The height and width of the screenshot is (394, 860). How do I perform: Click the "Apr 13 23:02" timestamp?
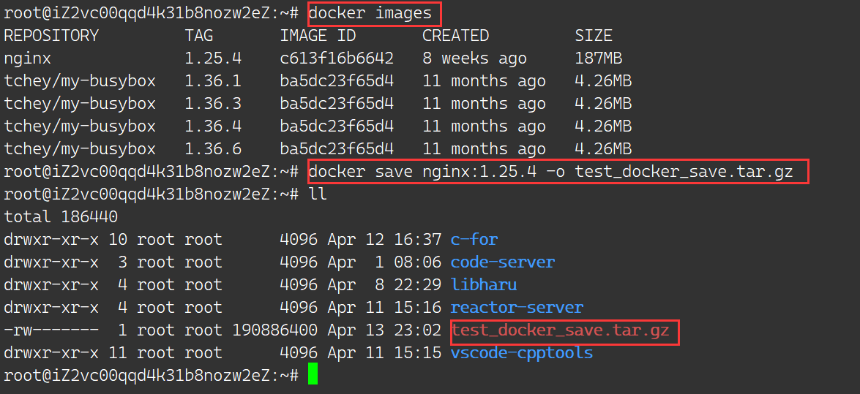[x=384, y=330]
